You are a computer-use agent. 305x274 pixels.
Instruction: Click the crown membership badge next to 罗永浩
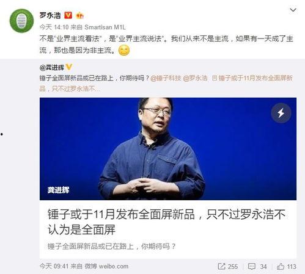[x=79, y=15]
